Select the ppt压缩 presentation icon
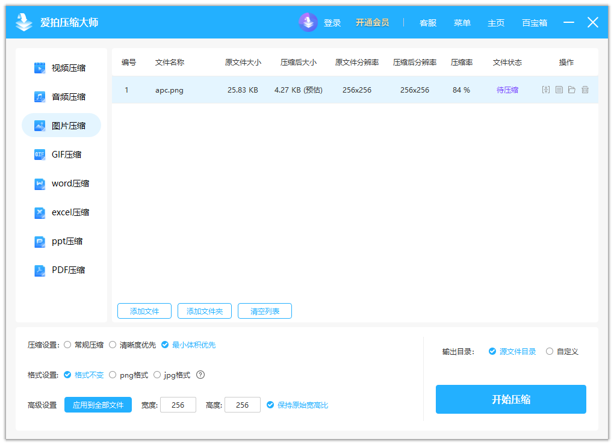 pos(40,241)
